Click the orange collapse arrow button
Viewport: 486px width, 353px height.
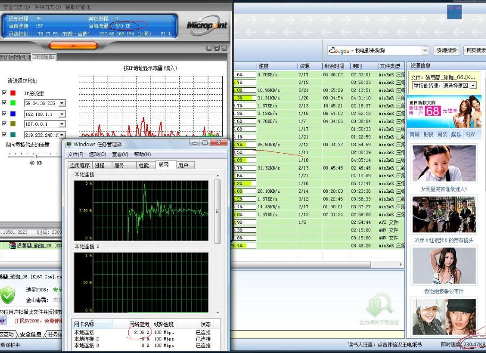click(73, 46)
